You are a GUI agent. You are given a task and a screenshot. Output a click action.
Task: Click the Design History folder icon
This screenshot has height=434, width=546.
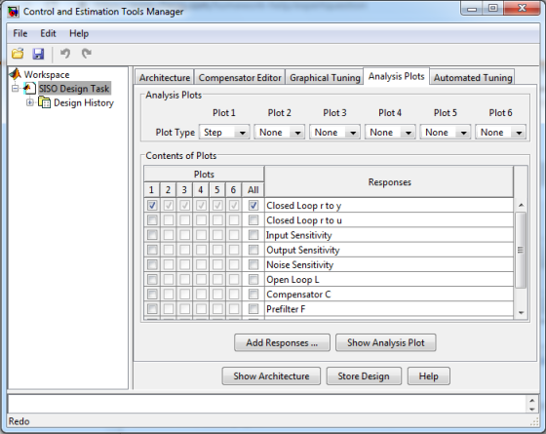click(44, 102)
